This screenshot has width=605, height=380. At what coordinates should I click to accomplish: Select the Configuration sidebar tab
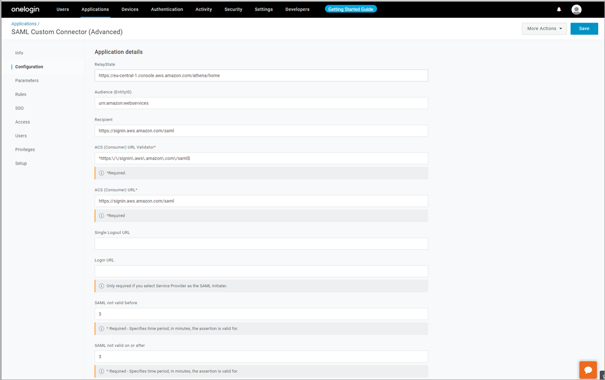29,67
